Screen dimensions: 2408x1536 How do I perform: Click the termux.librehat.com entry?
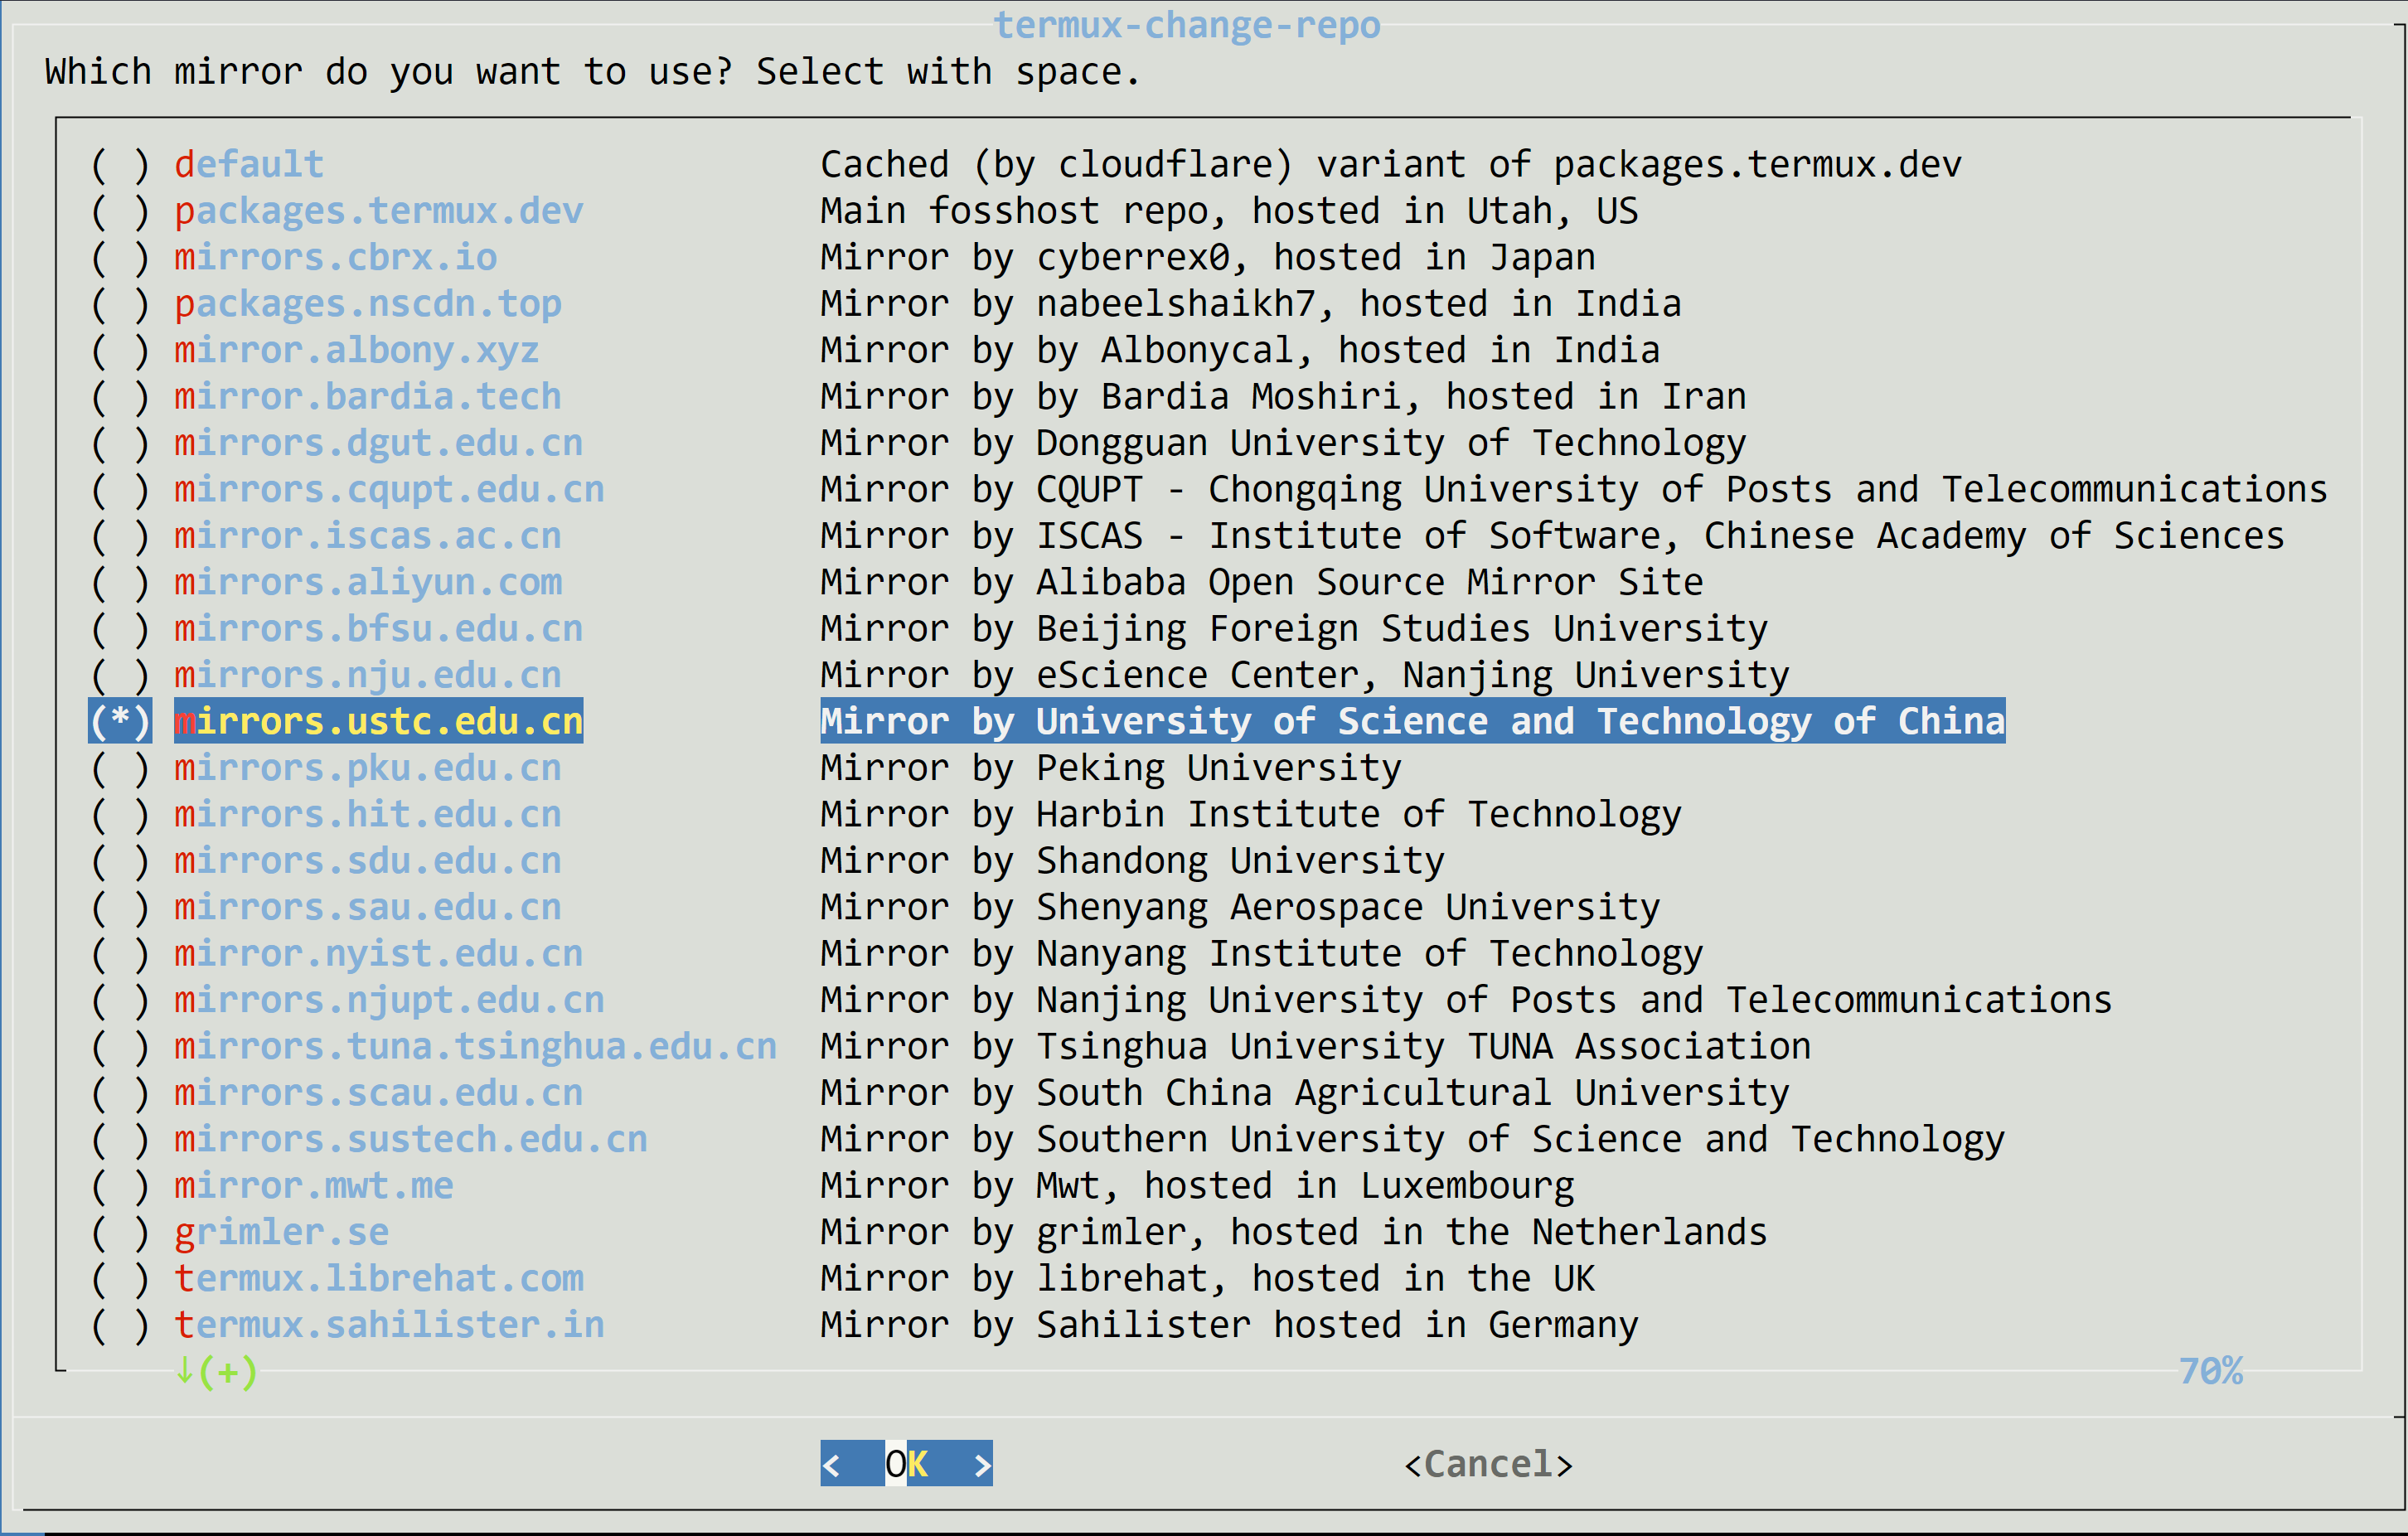click(x=378, y=1278)
